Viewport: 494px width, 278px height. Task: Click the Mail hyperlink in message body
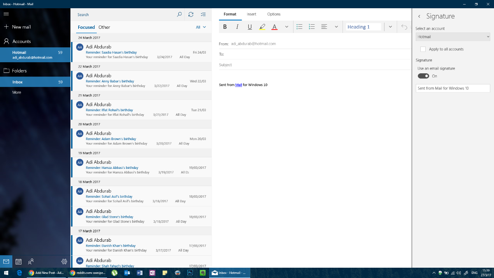click(239, 85)
